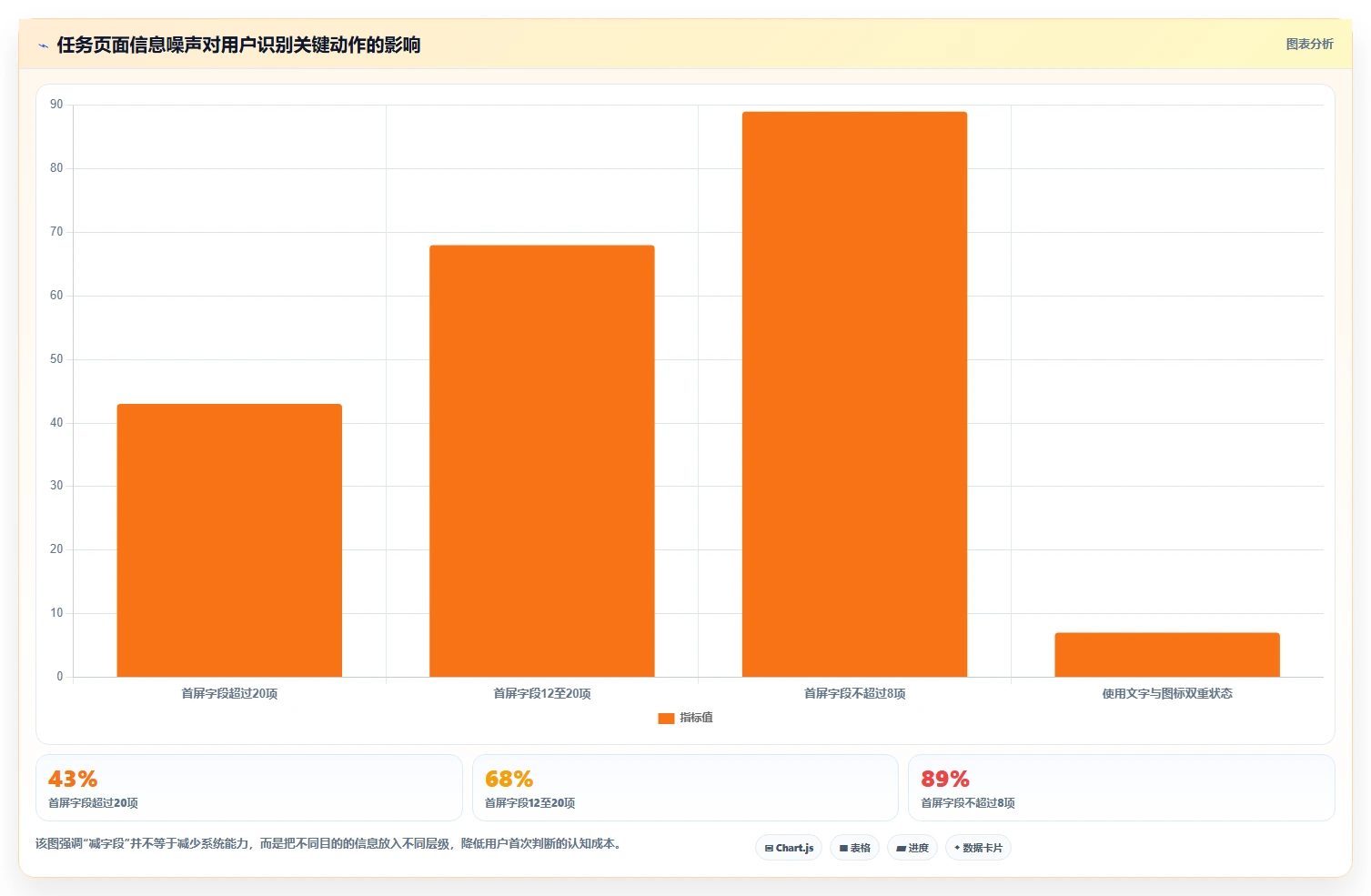Screen dimensions: 1371x896
Task: Click the short bar for 使用文字与图标双重状态
Action: point(1167,655)
